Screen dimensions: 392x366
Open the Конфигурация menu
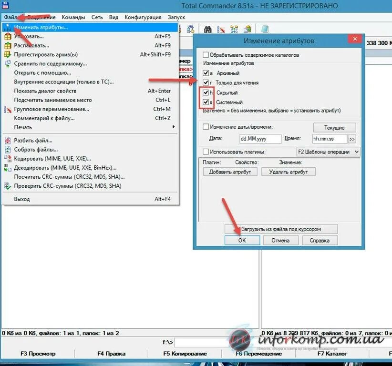click(143, 17)
